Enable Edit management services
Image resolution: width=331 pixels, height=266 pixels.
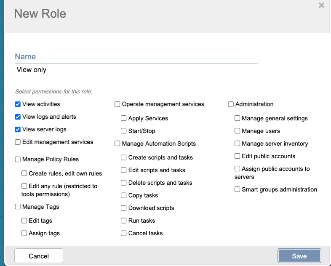point(18,142)
